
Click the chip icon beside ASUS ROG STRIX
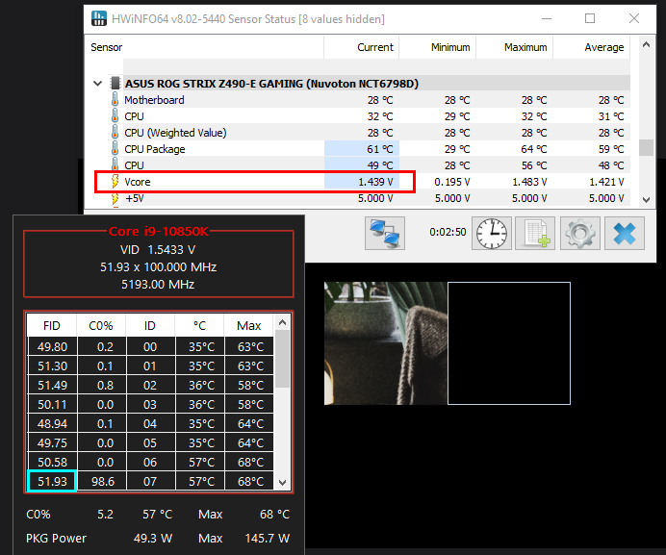point(115,84)
